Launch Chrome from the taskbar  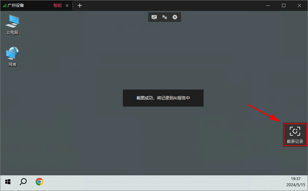39,182
